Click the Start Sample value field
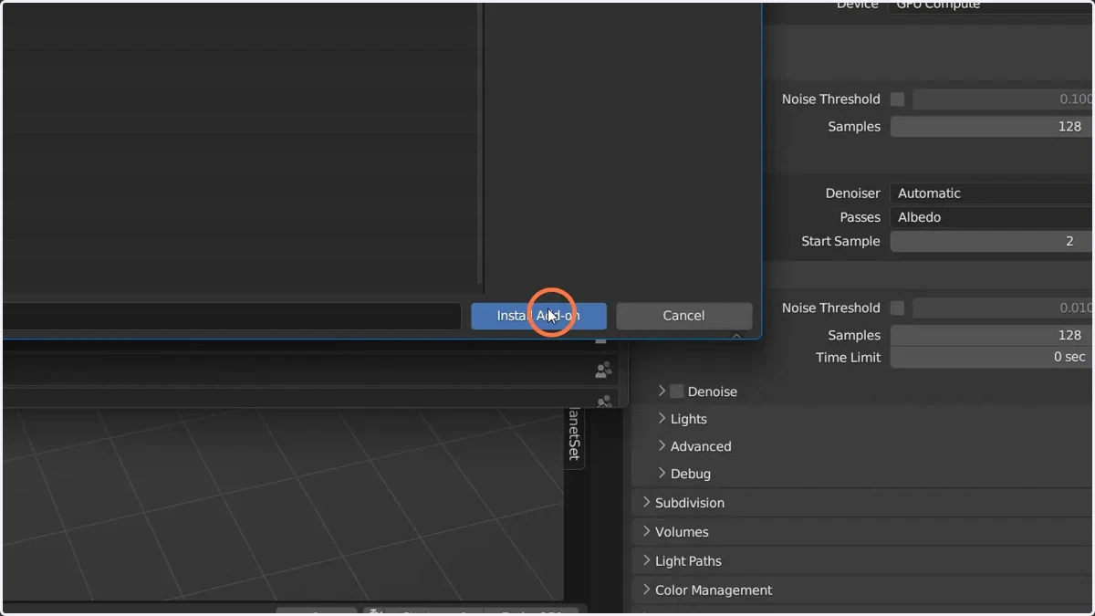This screenshot has height=616, width=1095. [x=992, y=242]
